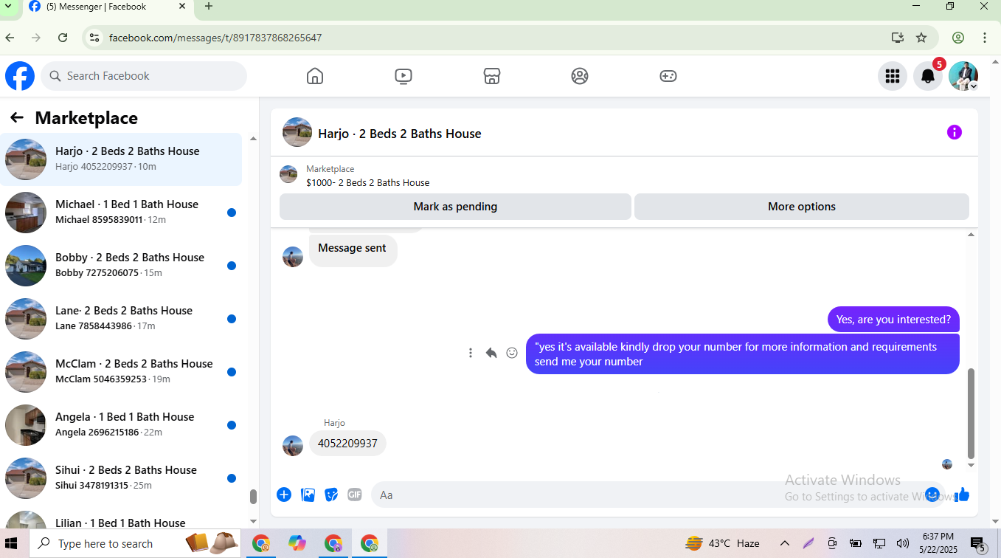Close the Messenger browser tab
The width and height of the screenshot is (1001, 558).
click(183, 7)
